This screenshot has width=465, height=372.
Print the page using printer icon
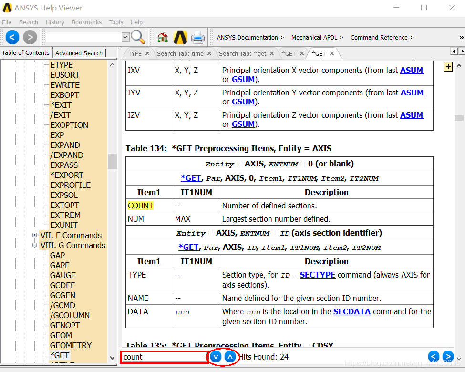(x=198, y=37)
